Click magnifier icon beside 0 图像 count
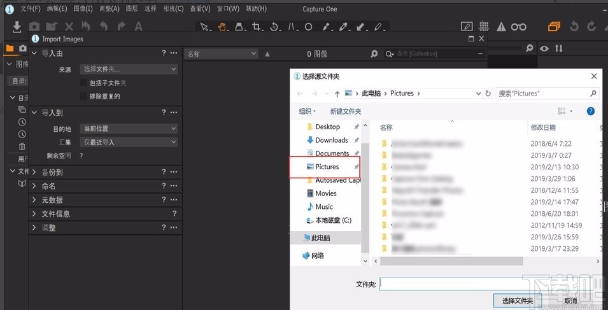This screenshot has width=608, height=310. [x=374, y=54]
